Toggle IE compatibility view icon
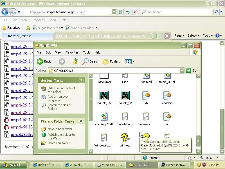The height and width of the screenshot is (169, 225). (x=121, y=12)
